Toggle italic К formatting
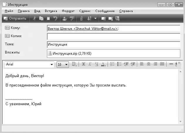185x133 pixels. coord(90,64)
